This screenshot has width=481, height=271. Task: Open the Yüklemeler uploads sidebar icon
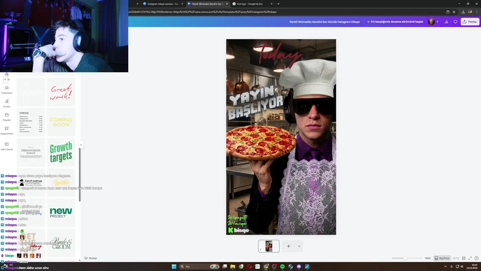pyautogui.click(x=6, y=89)
